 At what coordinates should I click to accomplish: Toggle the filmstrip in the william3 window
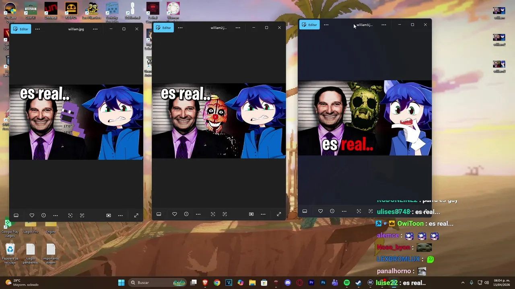(x=305, y=211)
